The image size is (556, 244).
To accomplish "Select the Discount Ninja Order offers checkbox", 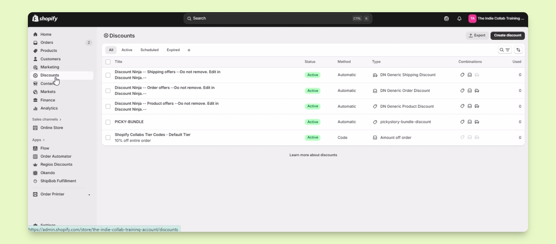I will click(x=108, y=91).
